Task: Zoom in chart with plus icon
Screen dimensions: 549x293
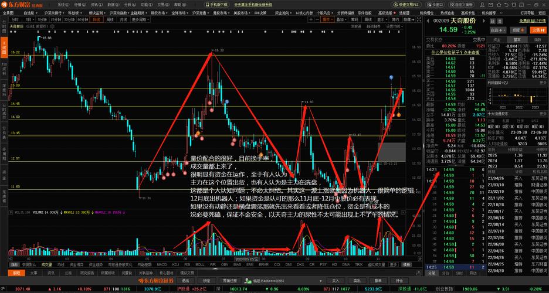Action: click(311, 19)
